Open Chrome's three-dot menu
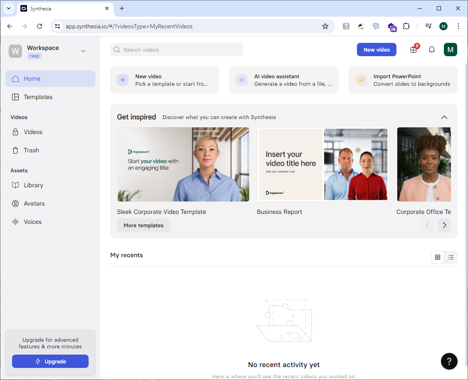This screenshot has width=468, height=380. click(x=458, y=26)
